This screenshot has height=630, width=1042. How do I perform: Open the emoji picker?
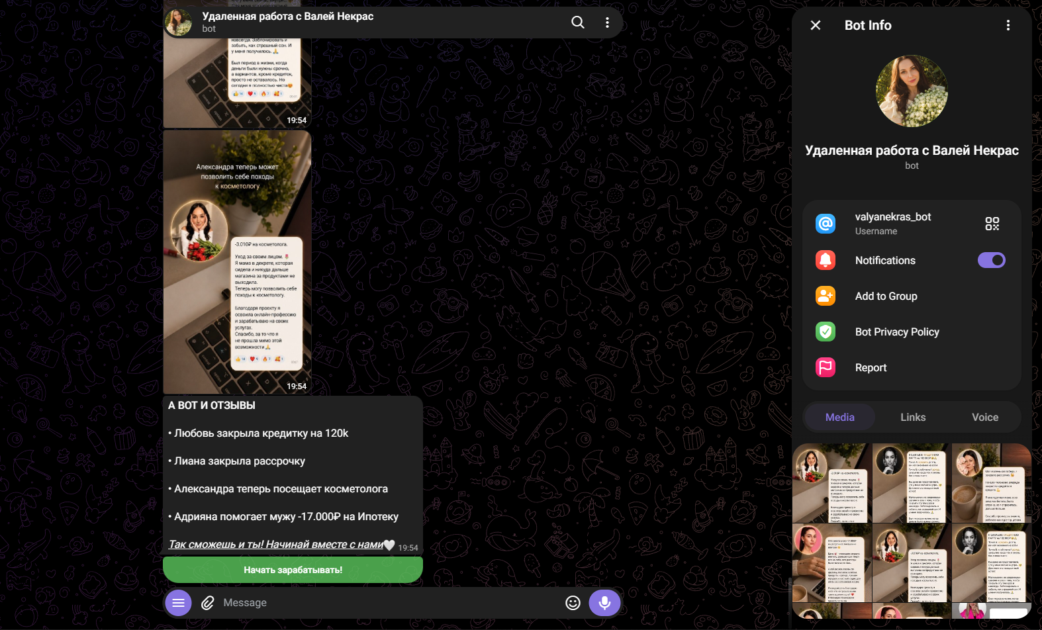(573, 603)
